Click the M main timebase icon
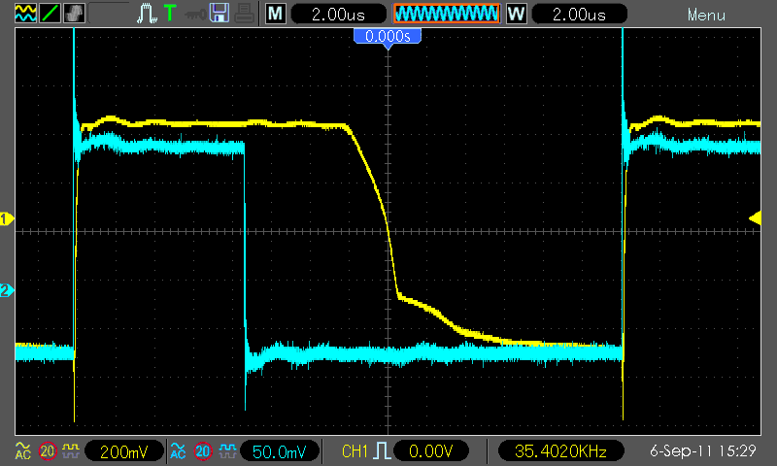Viewport: 777px width, 466px height. point(276,14)
